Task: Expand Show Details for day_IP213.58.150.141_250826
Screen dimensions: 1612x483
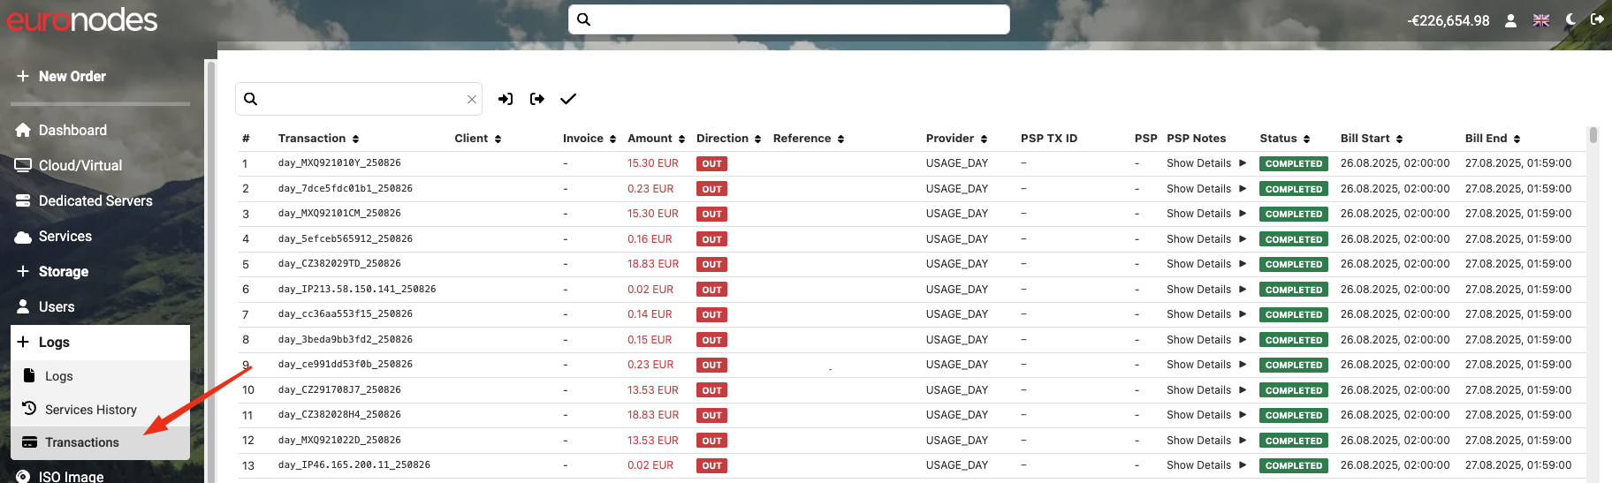Action: coord(1206,290)
